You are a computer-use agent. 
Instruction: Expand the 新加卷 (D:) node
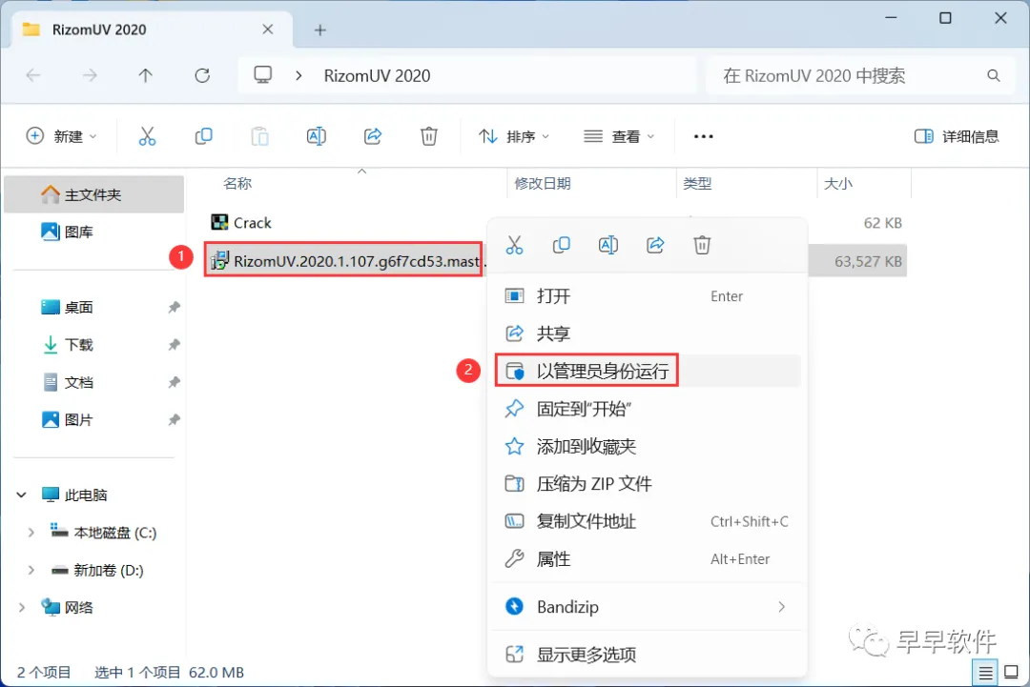[x=31, y=570]
